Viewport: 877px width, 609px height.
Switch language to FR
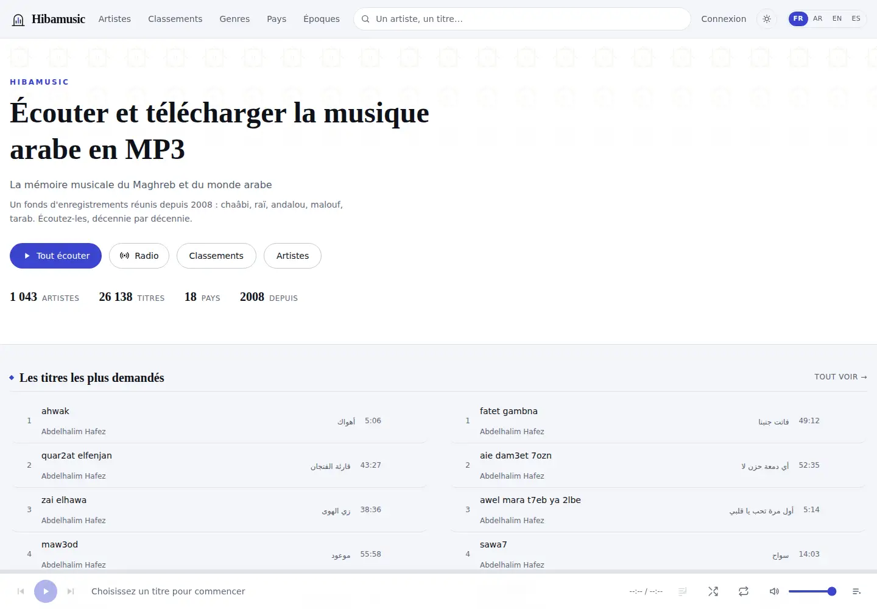[798, 19]
